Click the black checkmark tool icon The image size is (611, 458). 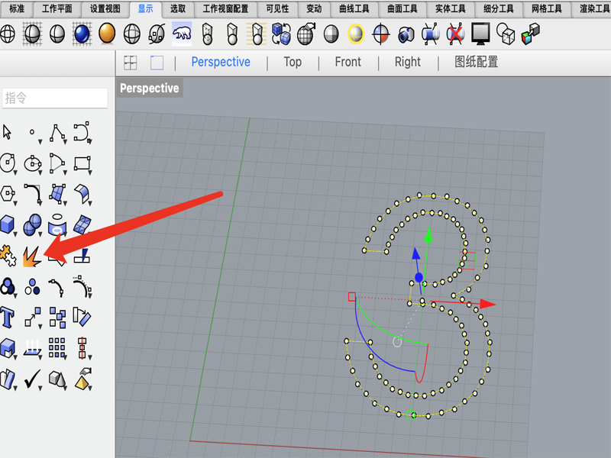[x=33, y=379]
